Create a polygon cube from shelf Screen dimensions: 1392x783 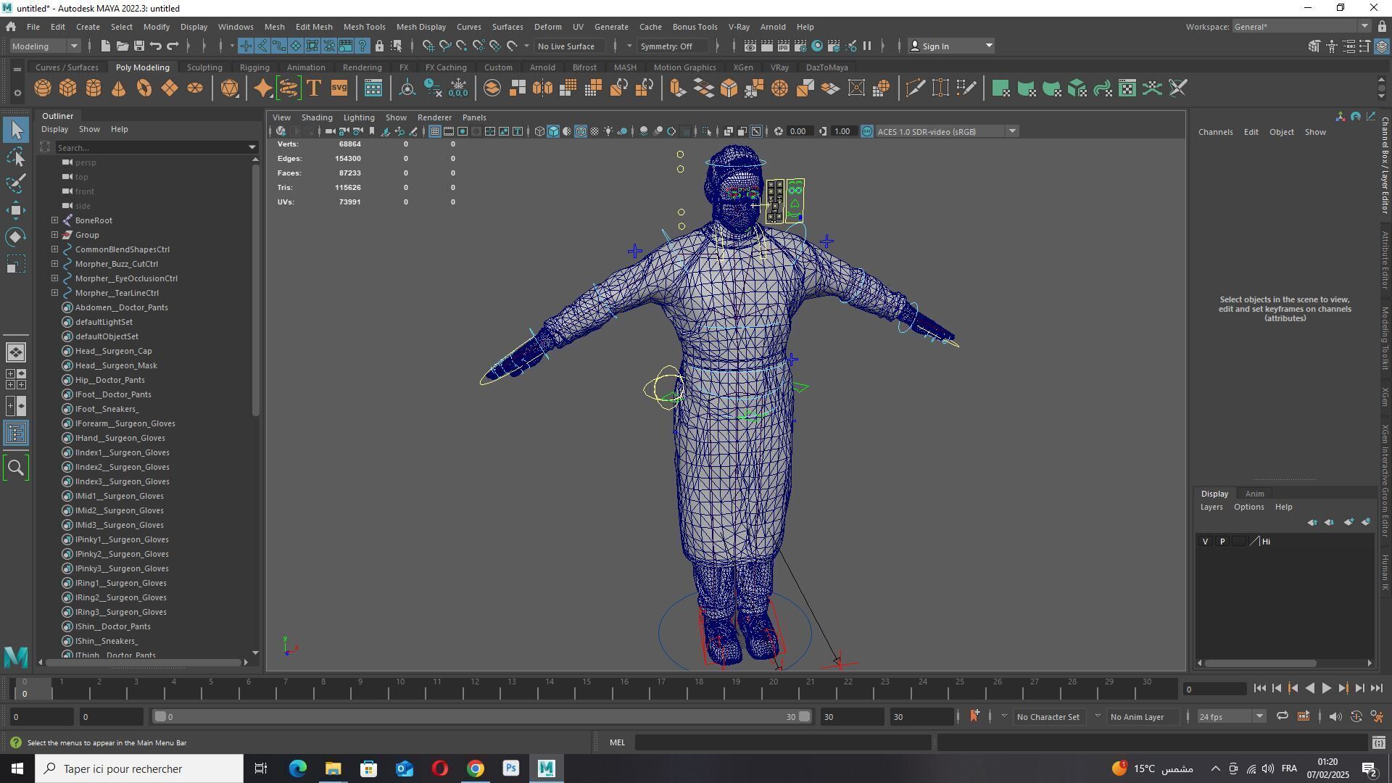[68, 88]
